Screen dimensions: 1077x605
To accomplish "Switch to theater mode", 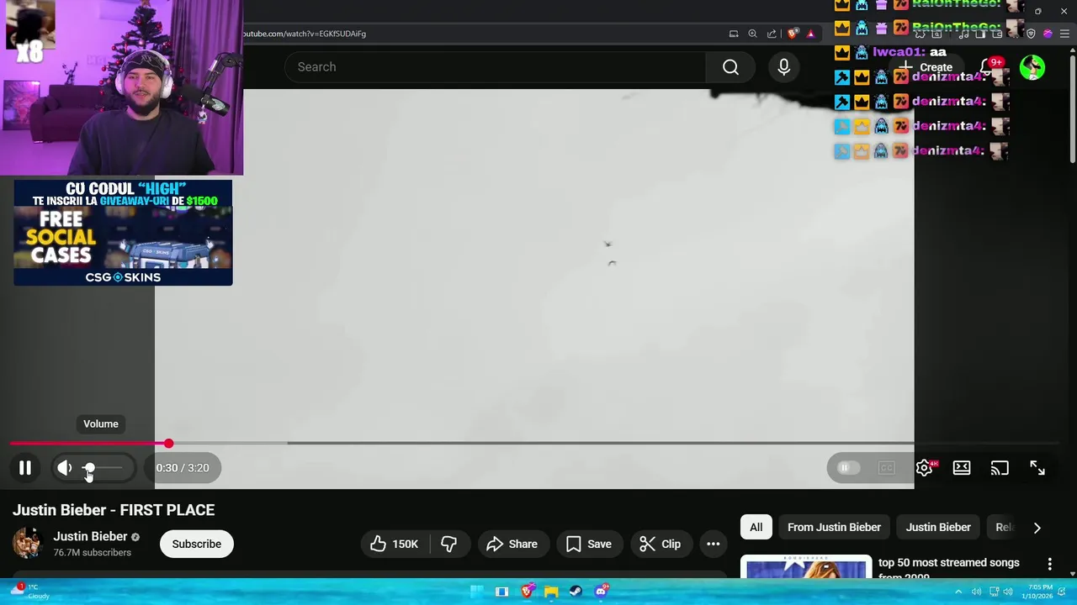I will click(x=962, y=468).
